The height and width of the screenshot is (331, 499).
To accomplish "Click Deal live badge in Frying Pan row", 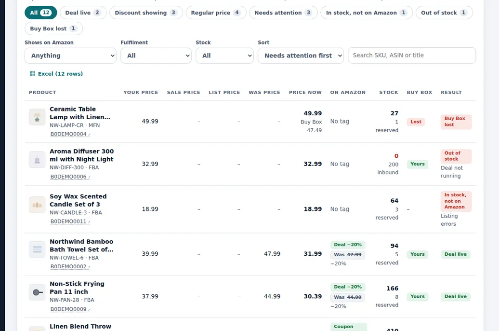I will pos(455,296).
